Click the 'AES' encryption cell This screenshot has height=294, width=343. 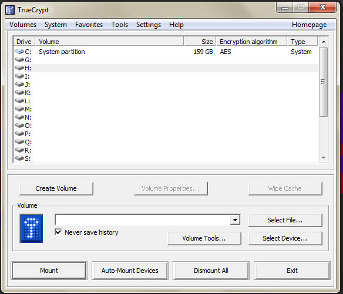click(x=226, y=52)
